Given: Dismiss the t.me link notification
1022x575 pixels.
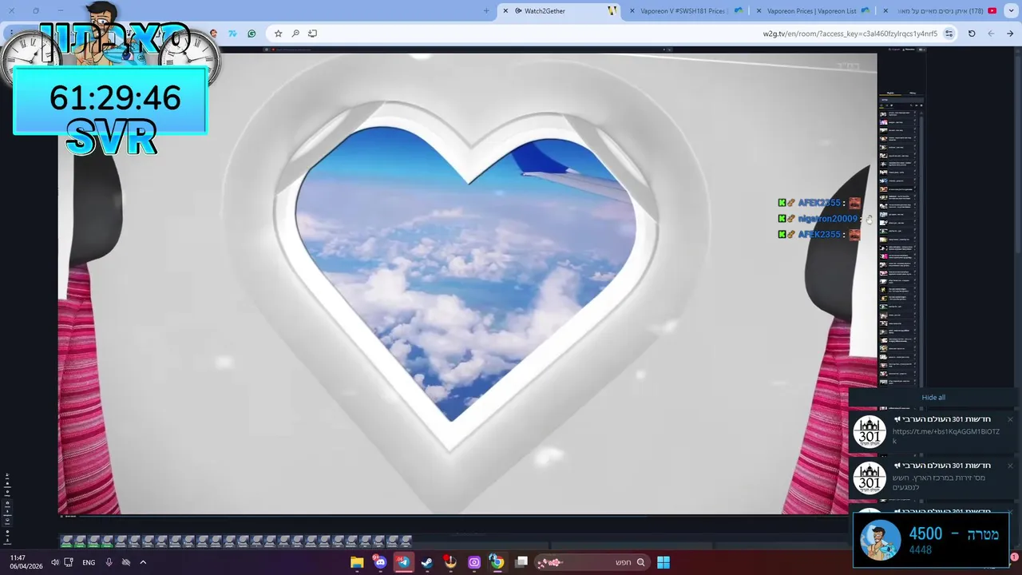Looking at the screenshot, I should (1009, 419).
